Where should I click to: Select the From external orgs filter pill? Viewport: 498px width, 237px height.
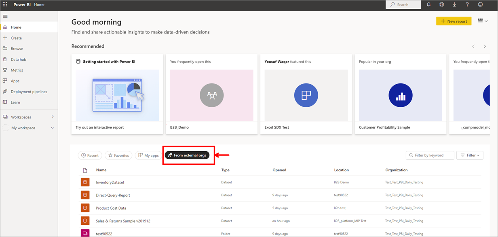tap(188, 155)
